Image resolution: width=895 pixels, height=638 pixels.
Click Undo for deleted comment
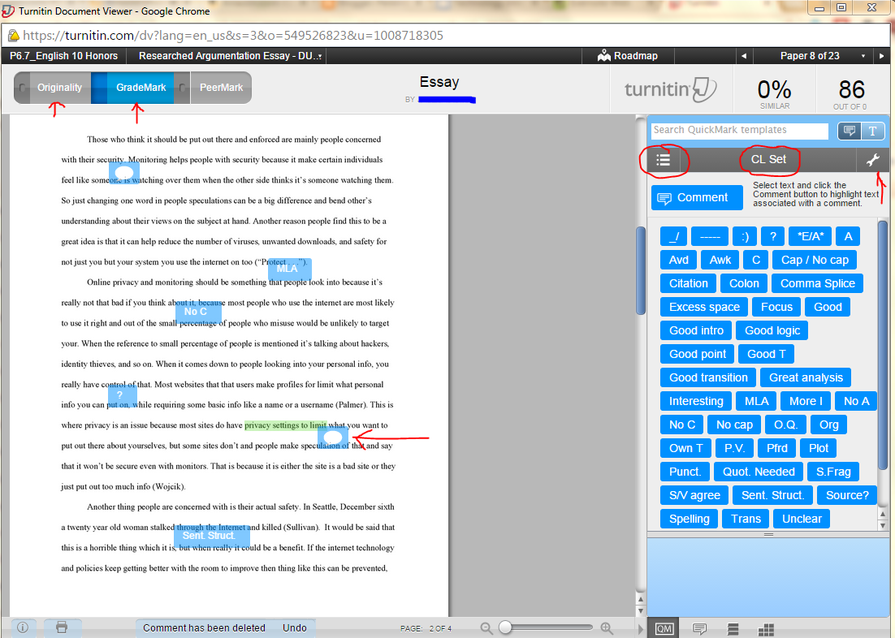click(x=295, y=627)
